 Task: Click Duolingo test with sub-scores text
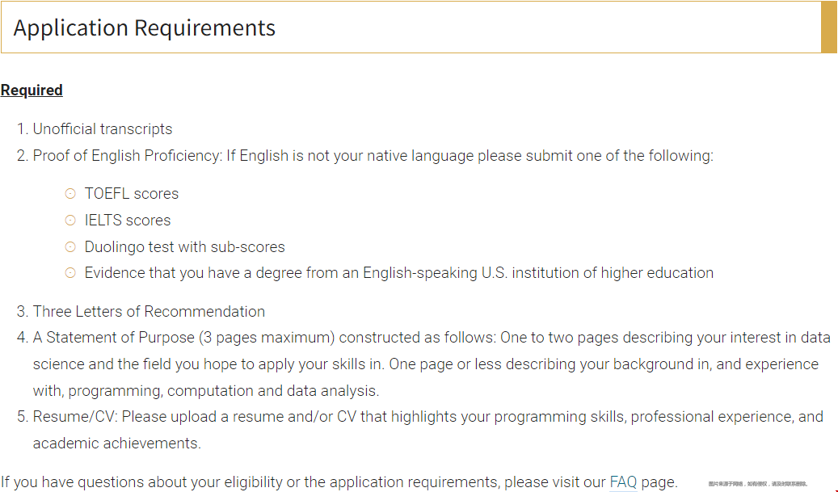185,246
